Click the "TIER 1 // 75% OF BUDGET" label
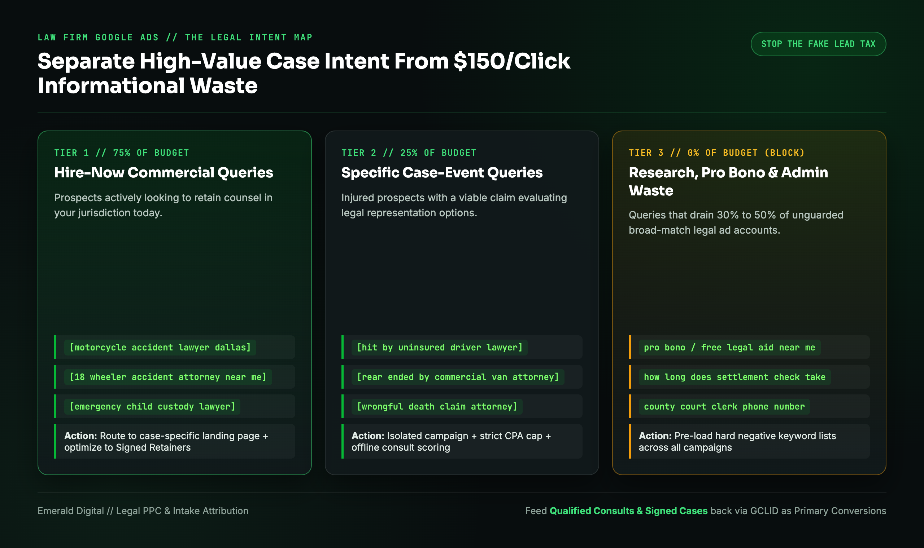This screenshot has height=548, width=924. point(122,153)
